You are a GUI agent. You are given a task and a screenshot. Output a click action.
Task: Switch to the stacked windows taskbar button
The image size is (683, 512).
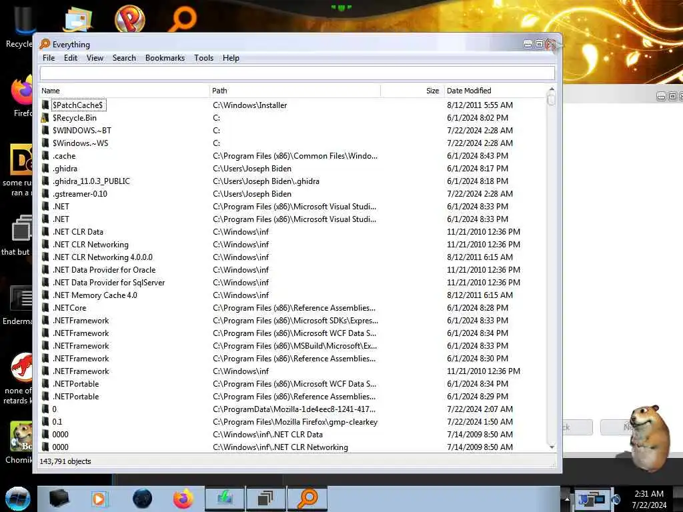point(265,498)
